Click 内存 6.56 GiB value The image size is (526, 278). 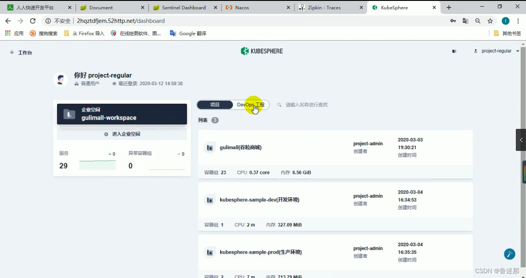pos(301,173)
